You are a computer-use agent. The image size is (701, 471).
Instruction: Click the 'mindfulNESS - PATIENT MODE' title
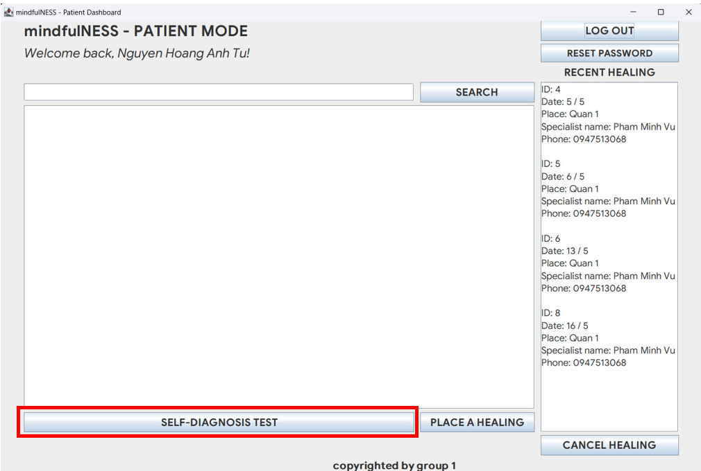(136, 30)
